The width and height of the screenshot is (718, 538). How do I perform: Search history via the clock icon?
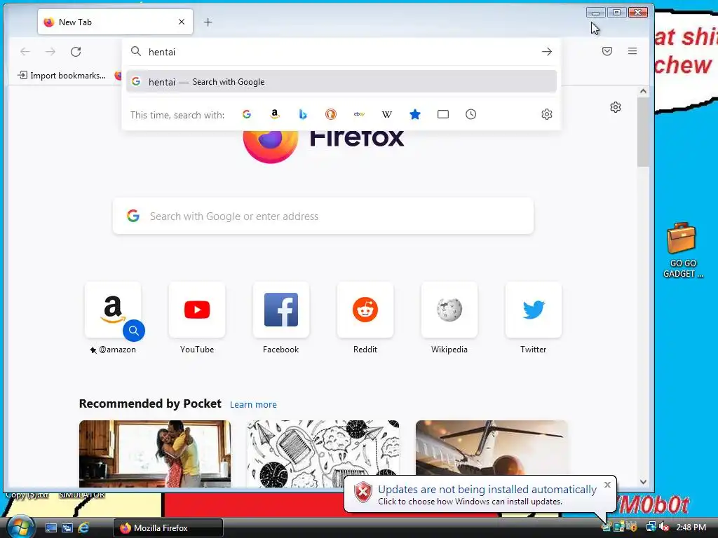coord(470,114)
